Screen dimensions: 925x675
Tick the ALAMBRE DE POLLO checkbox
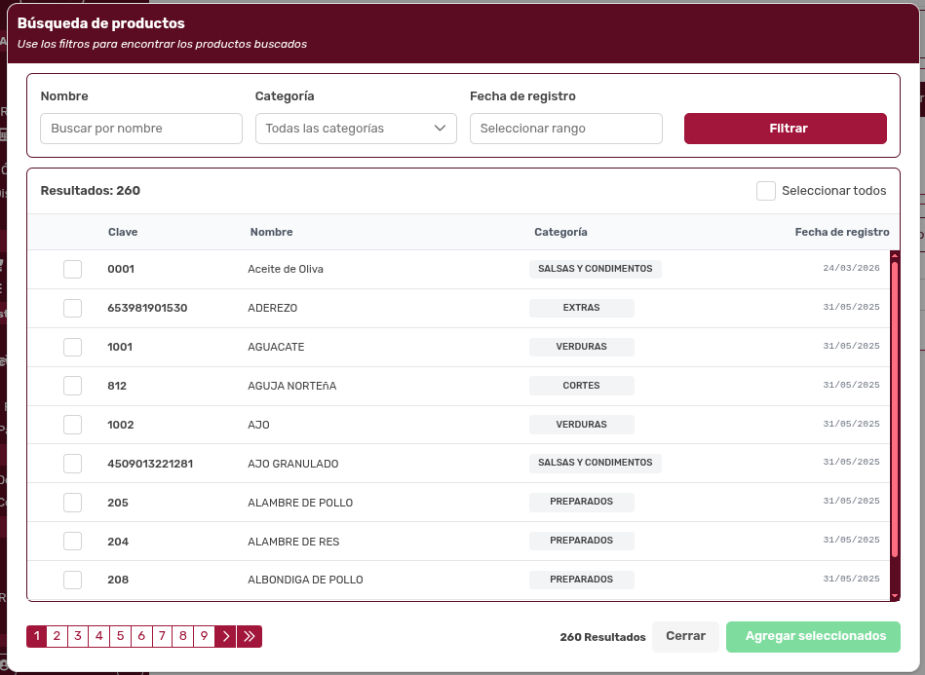click(x=72, y=503)
